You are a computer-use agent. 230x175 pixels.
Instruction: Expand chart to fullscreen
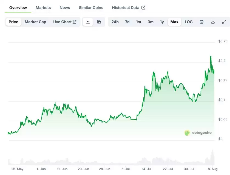click(x=224, y=22)
